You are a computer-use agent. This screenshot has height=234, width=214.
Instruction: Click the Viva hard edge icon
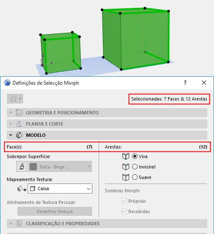tap(126, 156)
